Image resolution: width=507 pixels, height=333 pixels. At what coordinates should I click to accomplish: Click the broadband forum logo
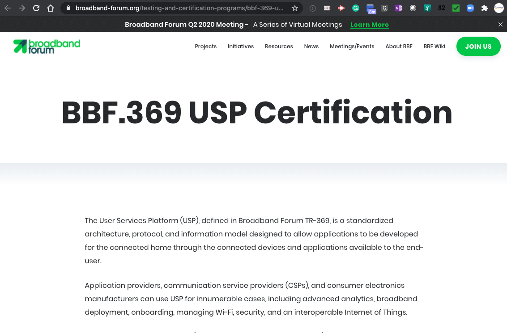tap(47, 46)
